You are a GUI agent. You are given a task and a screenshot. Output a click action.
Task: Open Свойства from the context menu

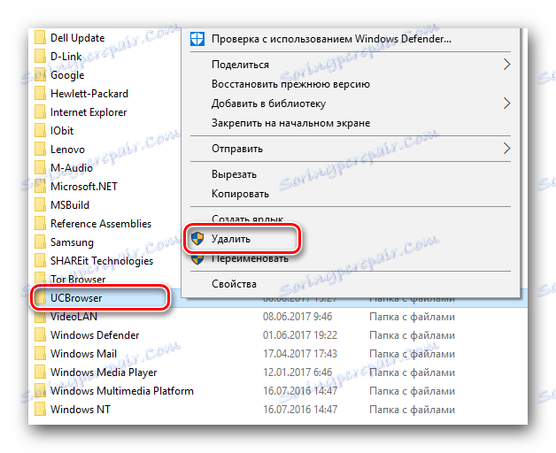pos(234,284)
